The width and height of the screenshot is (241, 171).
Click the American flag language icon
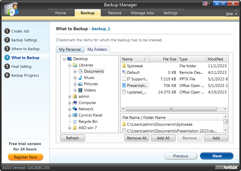[205, 3]
